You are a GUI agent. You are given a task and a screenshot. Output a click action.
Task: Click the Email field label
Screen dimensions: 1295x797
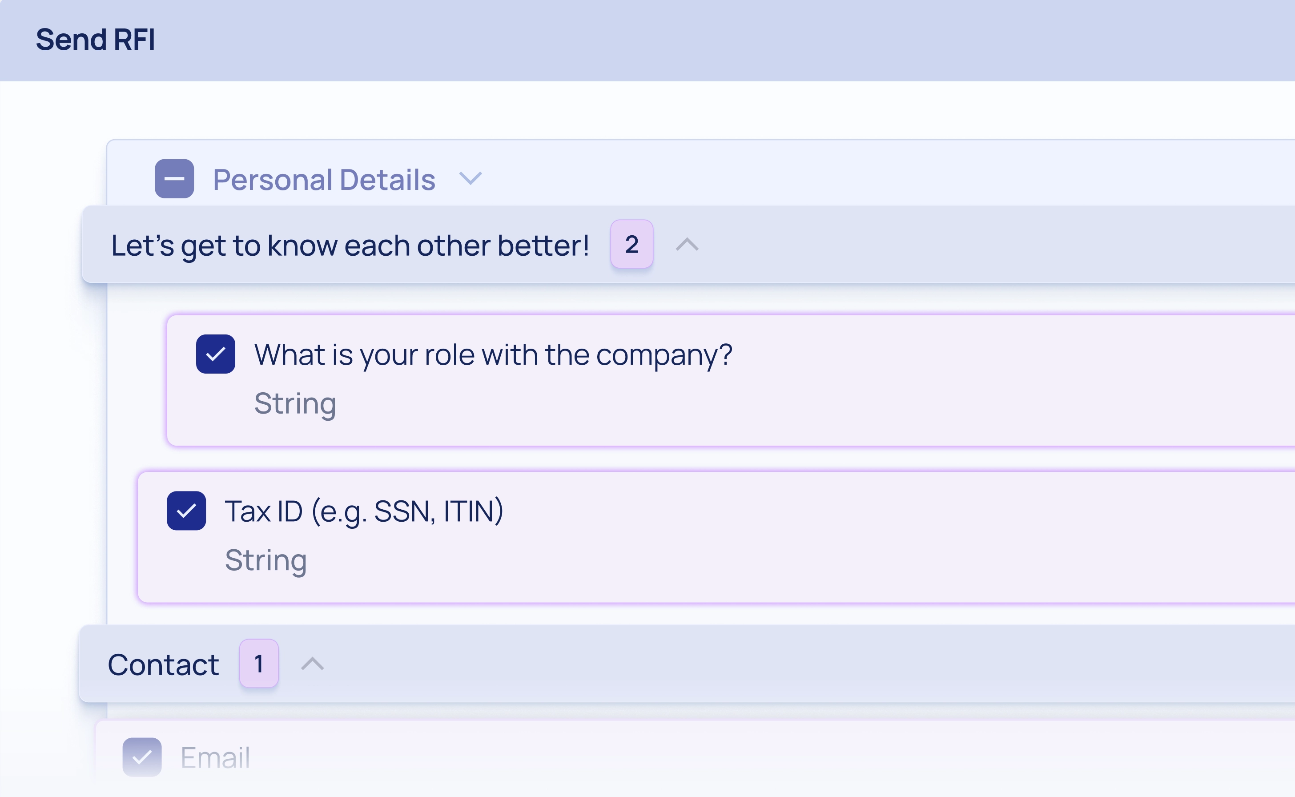coord(215,758)
